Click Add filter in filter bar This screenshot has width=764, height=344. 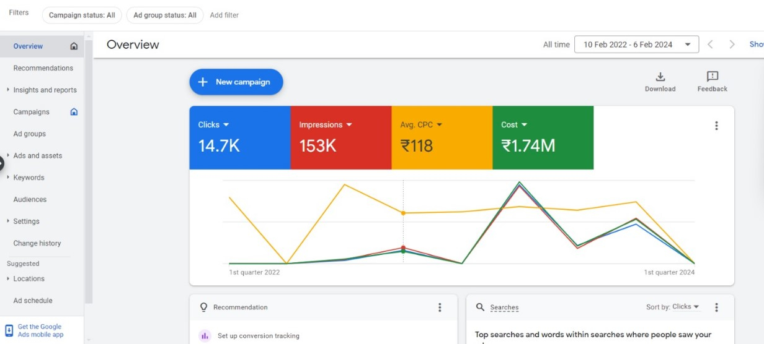[x=224, y=15]
